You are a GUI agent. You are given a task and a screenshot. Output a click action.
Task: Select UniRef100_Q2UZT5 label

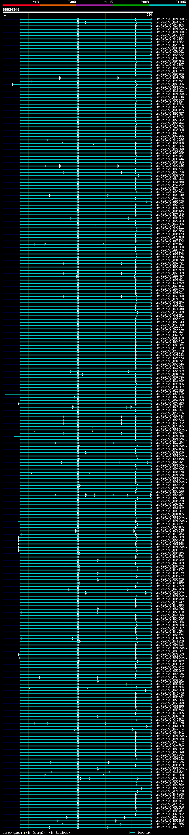(x=169, y=107)
